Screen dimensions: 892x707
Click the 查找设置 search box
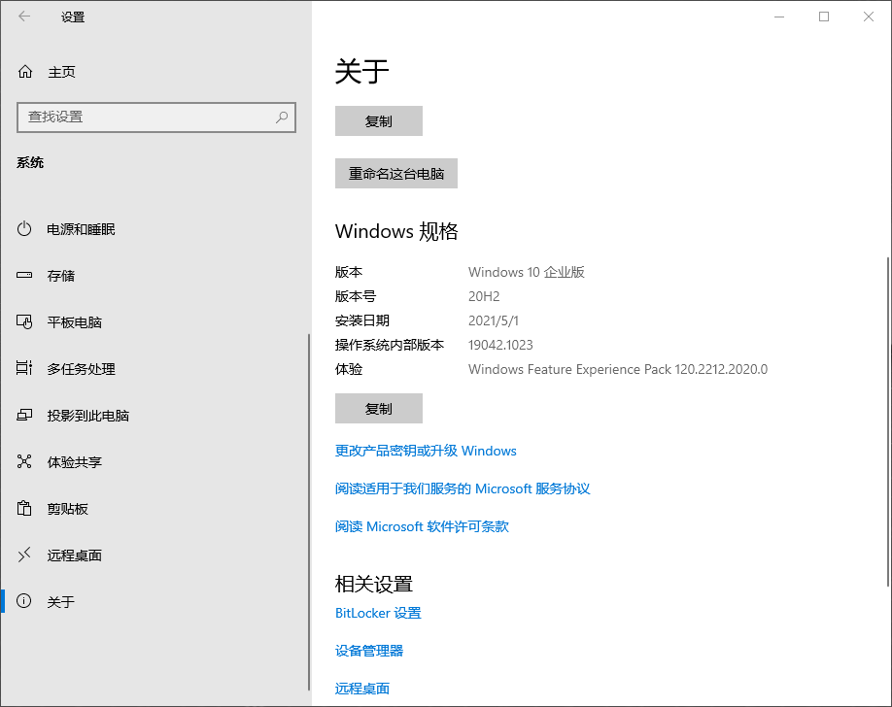[155, 117]
